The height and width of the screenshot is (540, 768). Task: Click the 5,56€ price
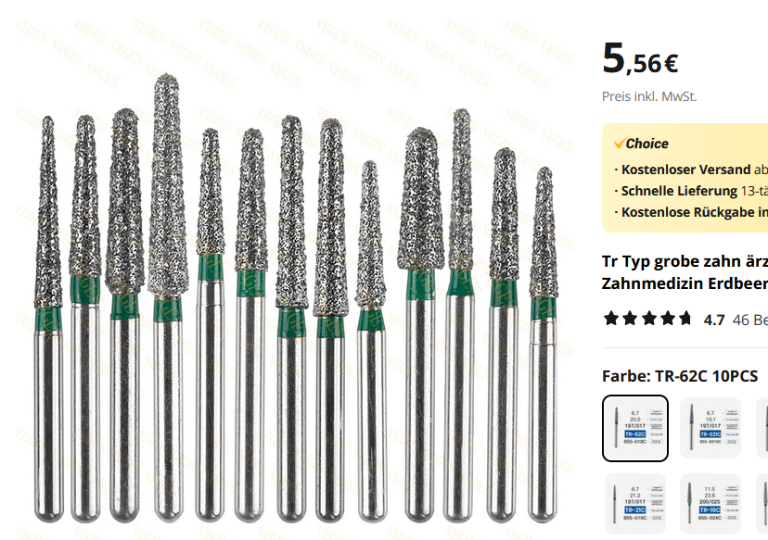click(x=640, y=58)
